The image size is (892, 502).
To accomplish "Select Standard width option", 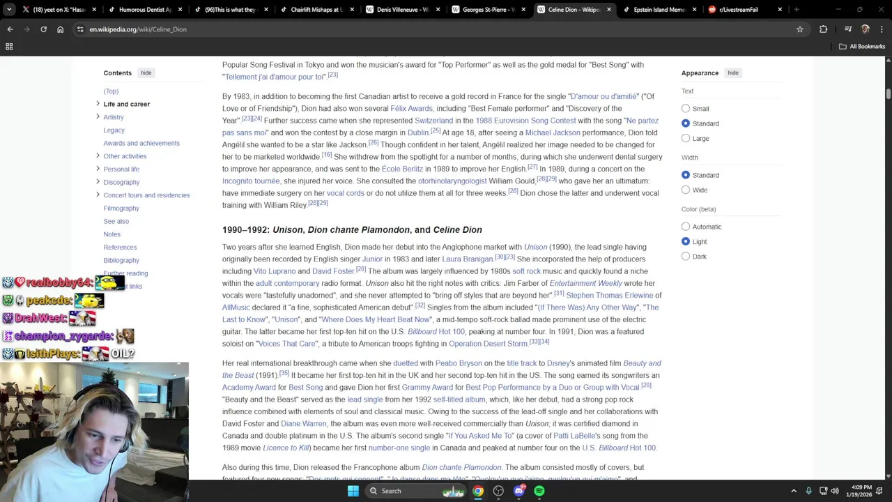I will click(686, 175).
